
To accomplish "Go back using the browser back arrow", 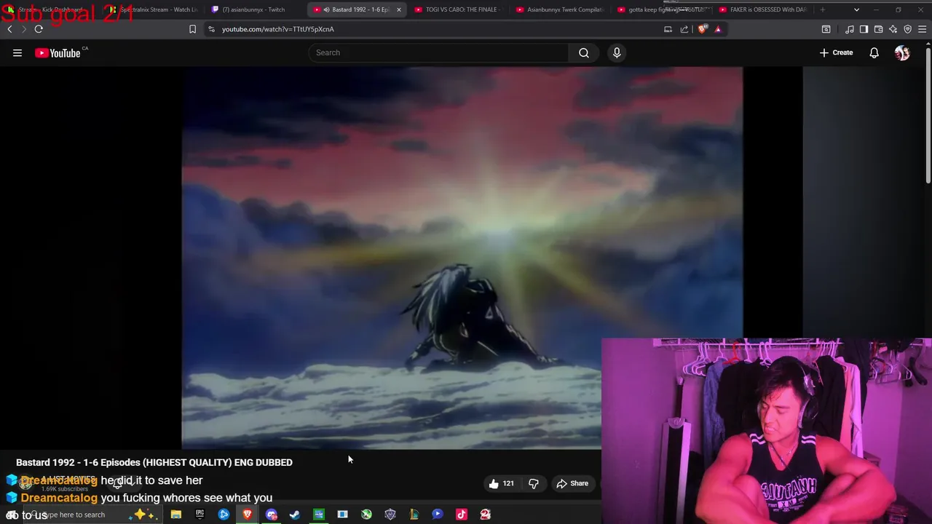I will click(9, 29).
